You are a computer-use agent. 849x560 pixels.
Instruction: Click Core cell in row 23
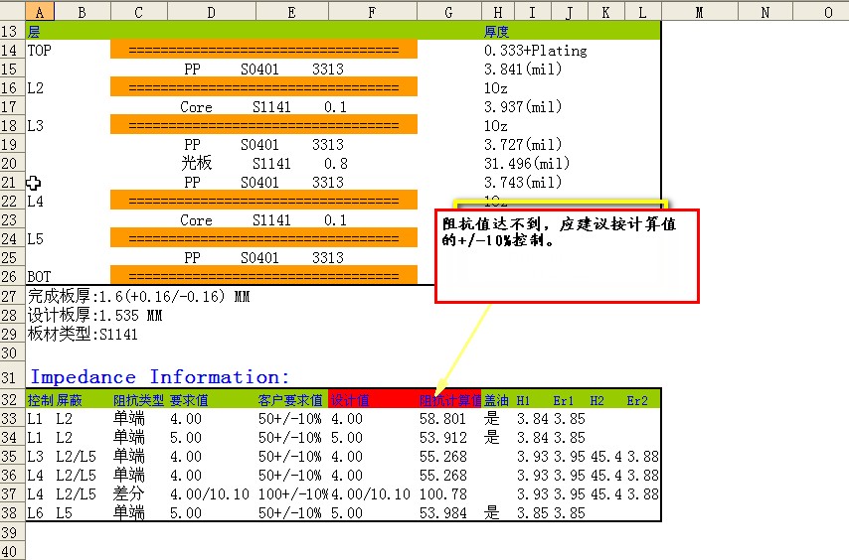tap(196, 220)
